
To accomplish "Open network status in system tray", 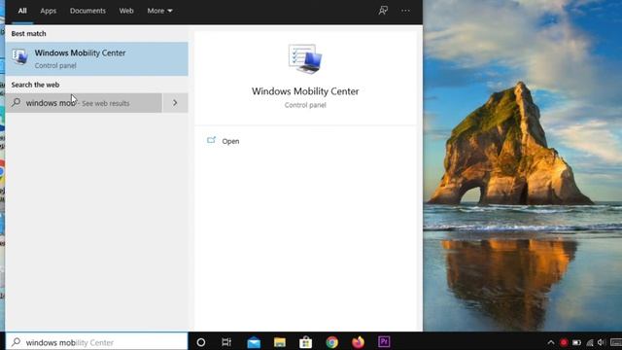I will [590, 342].
